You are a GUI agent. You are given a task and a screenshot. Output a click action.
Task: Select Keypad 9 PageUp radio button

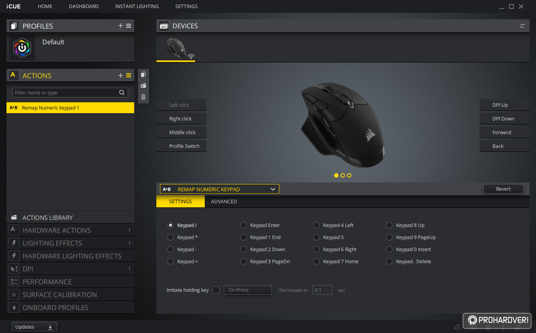(389, 237)
